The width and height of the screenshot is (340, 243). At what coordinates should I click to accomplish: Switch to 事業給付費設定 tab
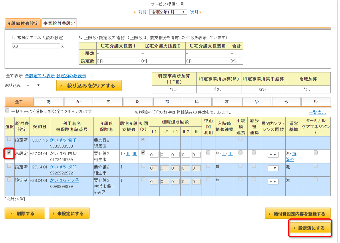pyautogui.click(x=59, y=23)
